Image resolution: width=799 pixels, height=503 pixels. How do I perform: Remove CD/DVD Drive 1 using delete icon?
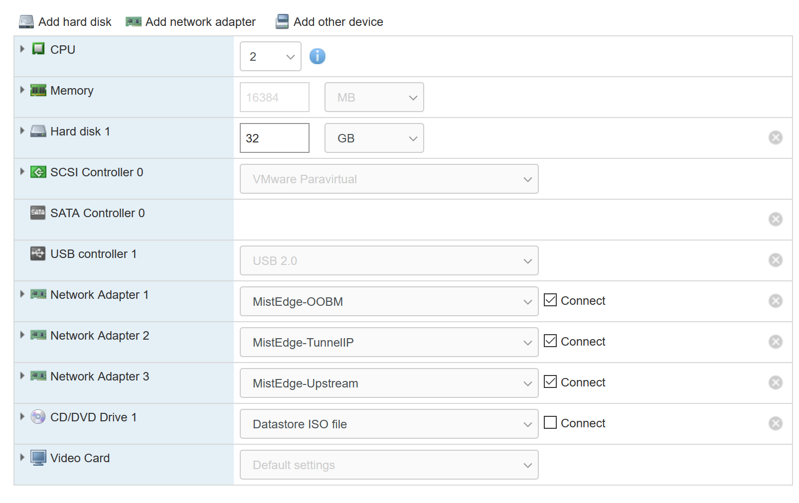(x=775, y=423)
